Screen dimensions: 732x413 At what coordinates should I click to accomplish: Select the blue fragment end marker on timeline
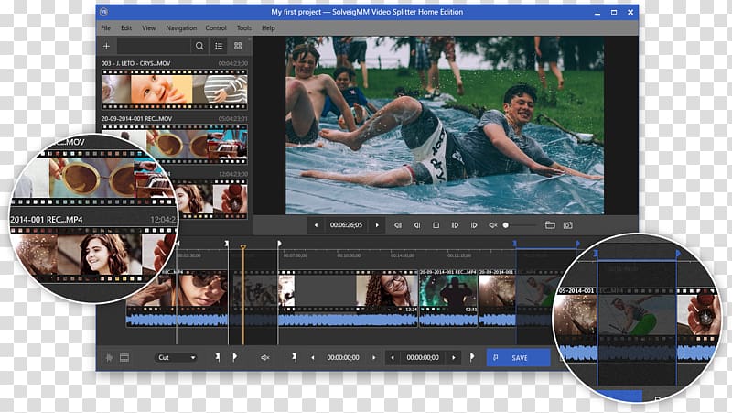click(578, 244)
